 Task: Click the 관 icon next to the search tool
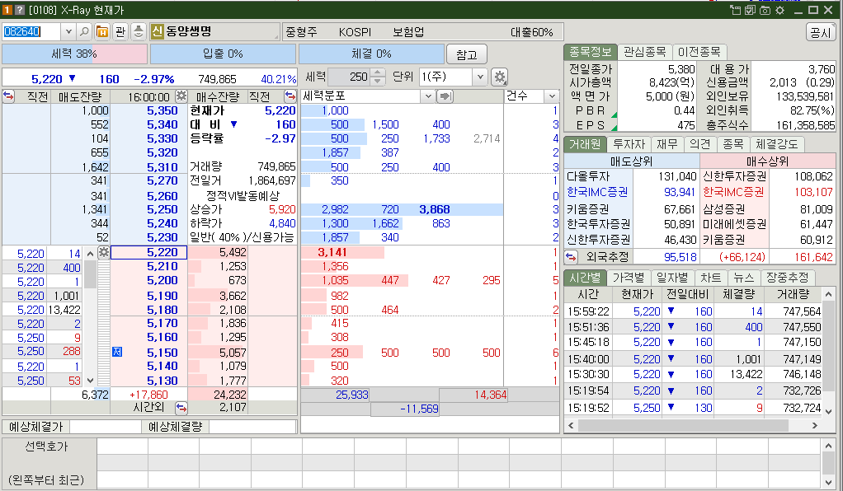[x=120, y=30]
